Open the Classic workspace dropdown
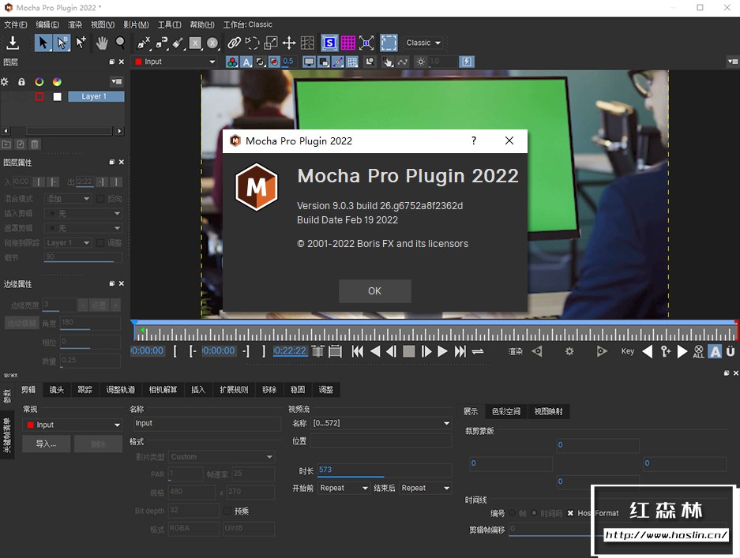 coord(423,43)
